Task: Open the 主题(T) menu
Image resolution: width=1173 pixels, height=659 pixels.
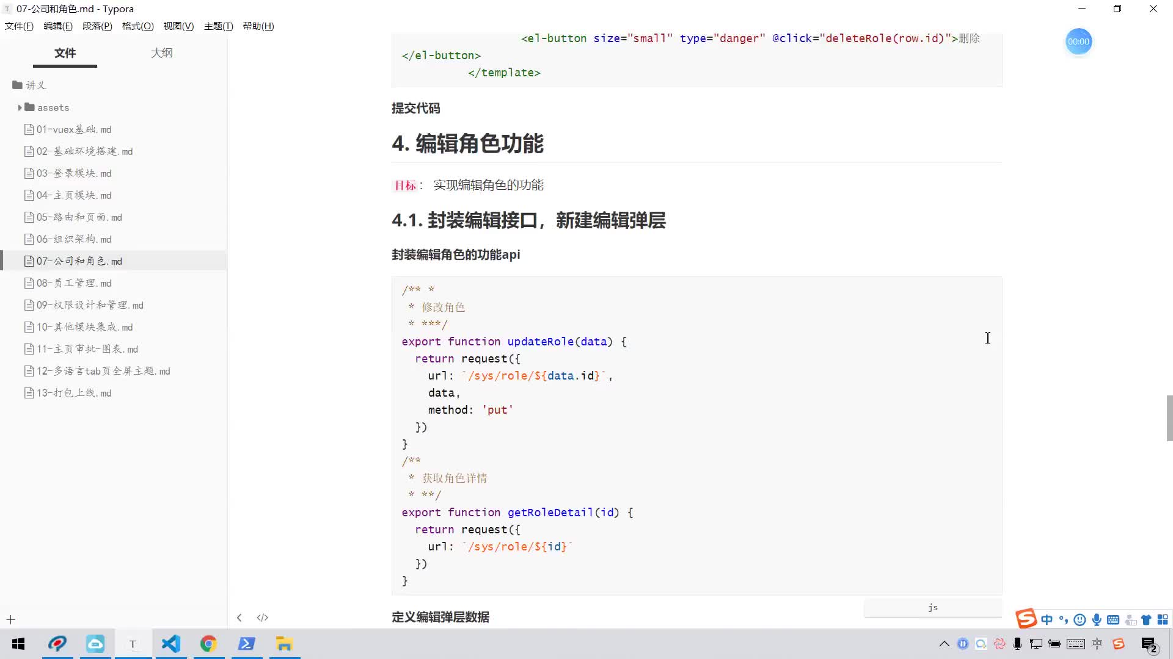Action: point(219,26)
